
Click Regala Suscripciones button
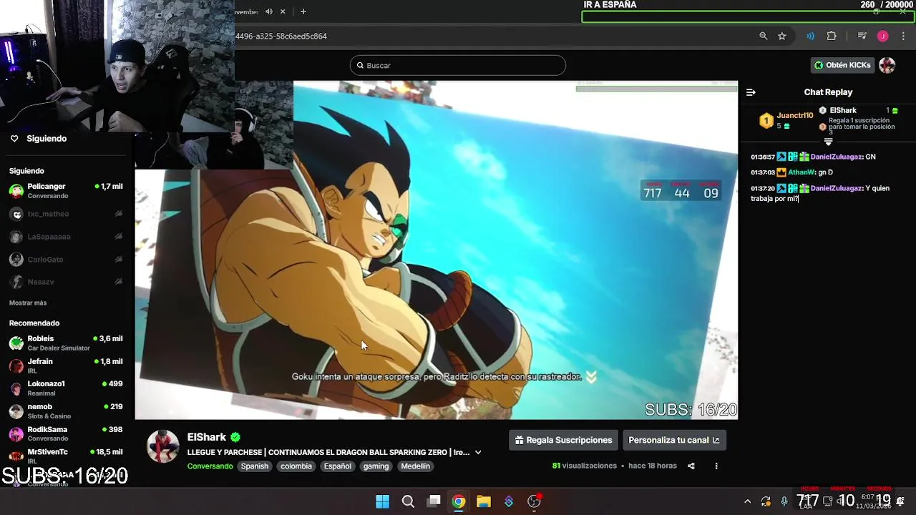[564, 440]
